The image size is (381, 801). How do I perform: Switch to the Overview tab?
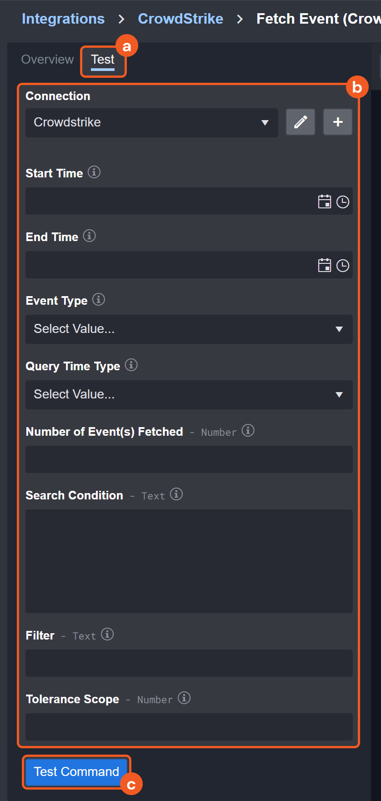tap(47, 60)
